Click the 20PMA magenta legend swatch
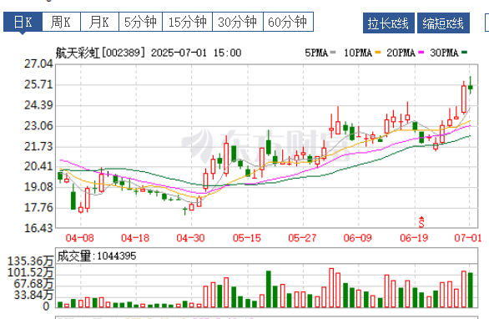Image resolution: width=489 pixels, height=319 pixels. coord(421,53)
